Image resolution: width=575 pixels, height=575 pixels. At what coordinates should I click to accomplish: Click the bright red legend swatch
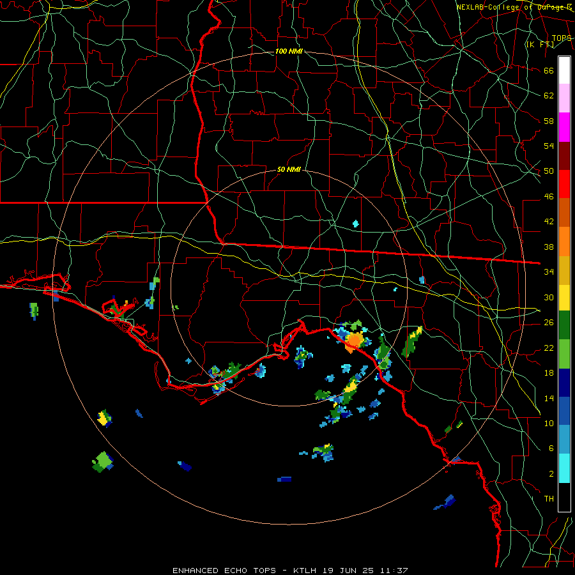click(x=564, y=184)
